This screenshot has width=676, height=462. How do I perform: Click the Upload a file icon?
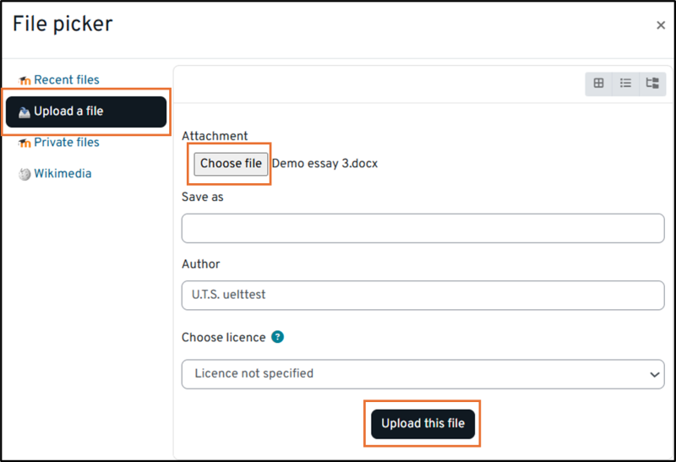(25, 111)
